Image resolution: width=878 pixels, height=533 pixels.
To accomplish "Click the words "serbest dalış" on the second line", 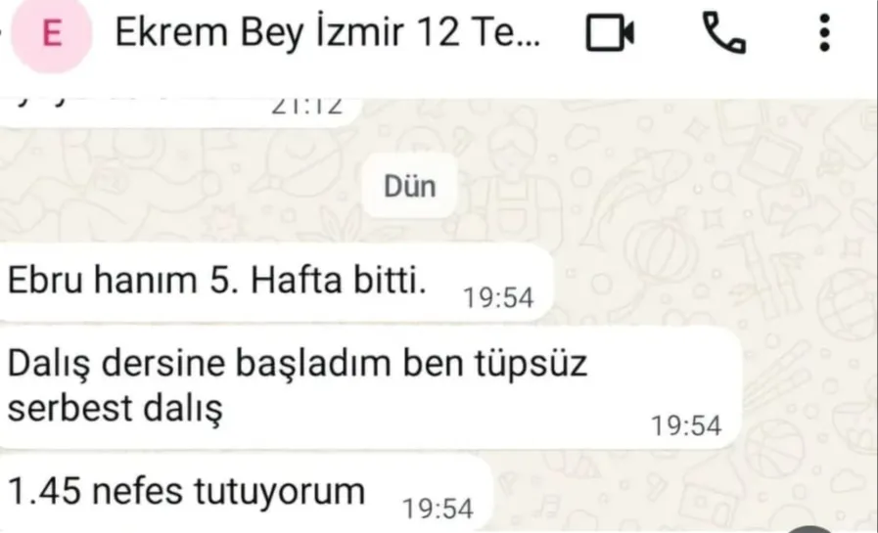I will pos(115,409).
